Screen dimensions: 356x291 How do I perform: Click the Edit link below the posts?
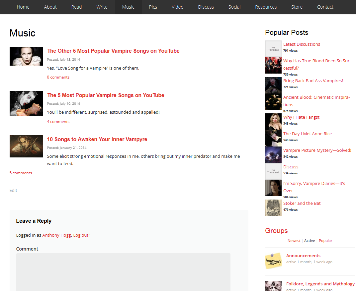point(13,190)
